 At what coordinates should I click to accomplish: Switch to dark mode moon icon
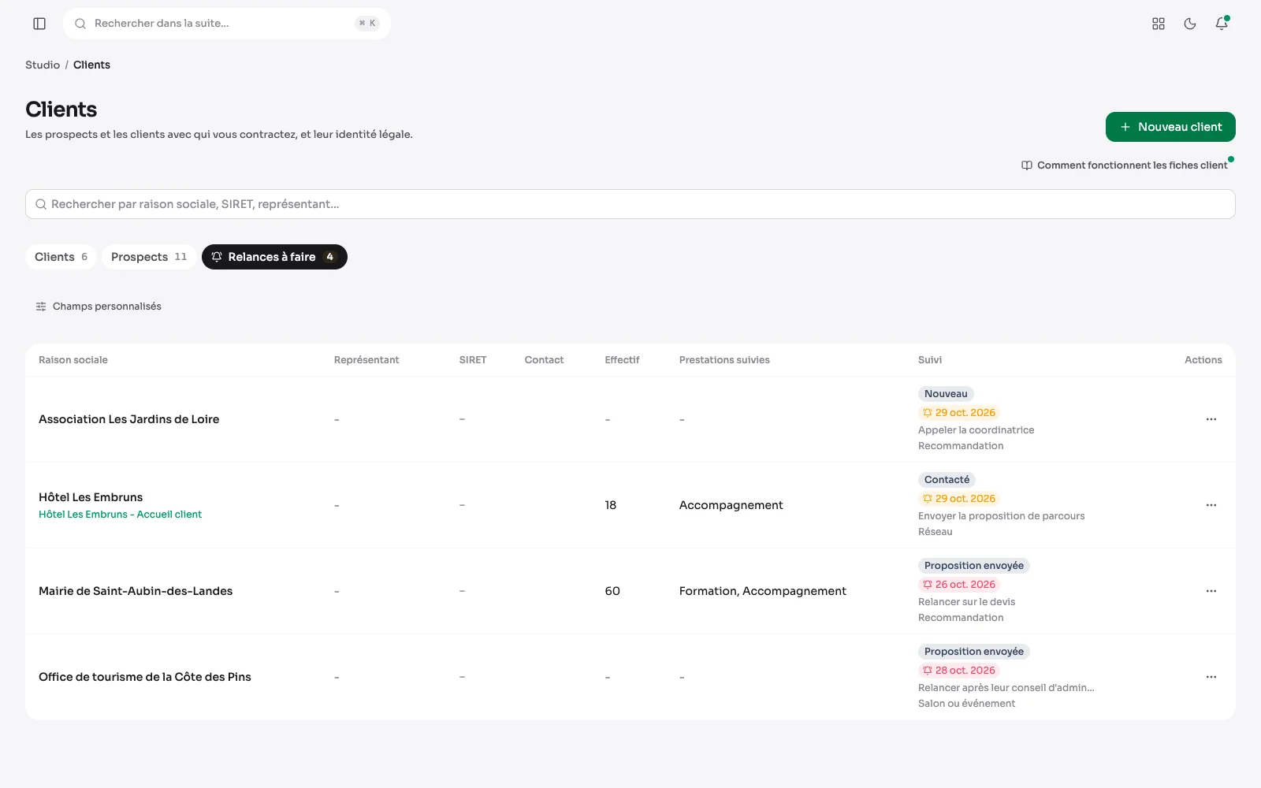pos(1190,24)
